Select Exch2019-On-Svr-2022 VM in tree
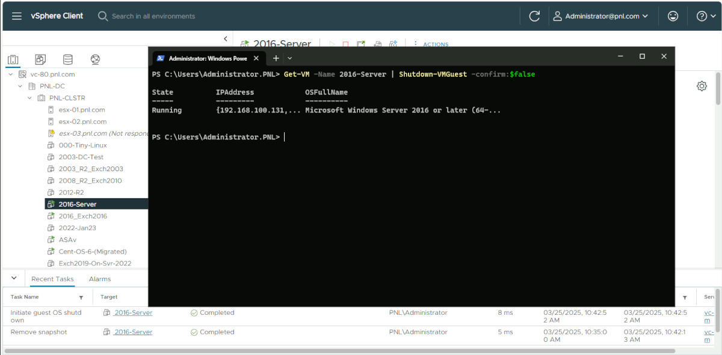Viewport: 722px width, 355px height. (94, 263)
